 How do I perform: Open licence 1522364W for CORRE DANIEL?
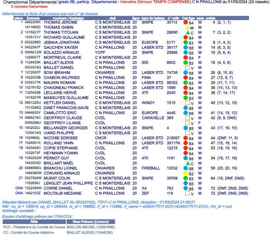tap(33, 188)
